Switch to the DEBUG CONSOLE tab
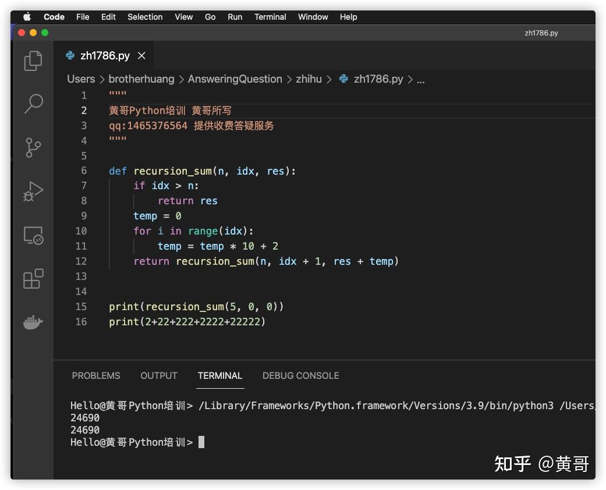 coord(300,375)
